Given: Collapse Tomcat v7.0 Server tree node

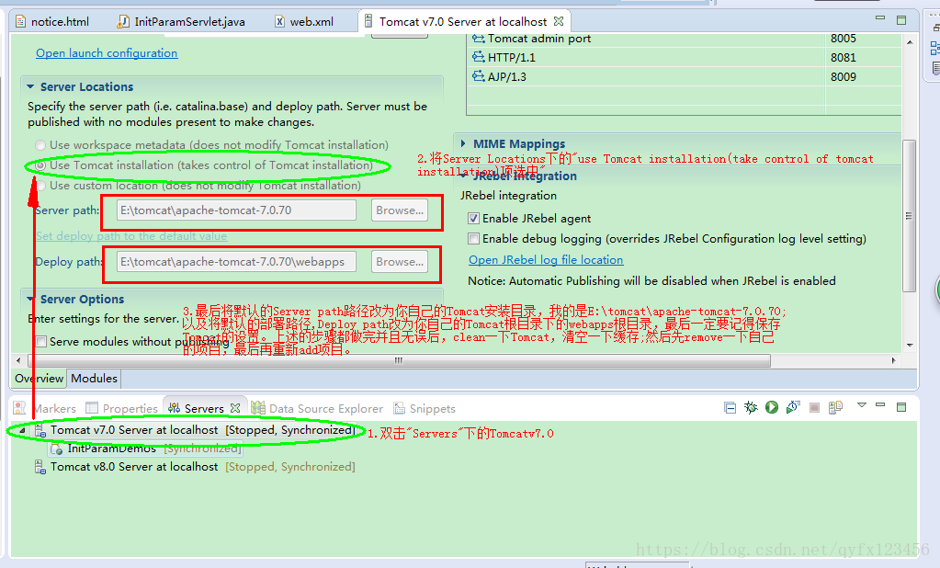Looking at the screenshot, I should [22, 430].
